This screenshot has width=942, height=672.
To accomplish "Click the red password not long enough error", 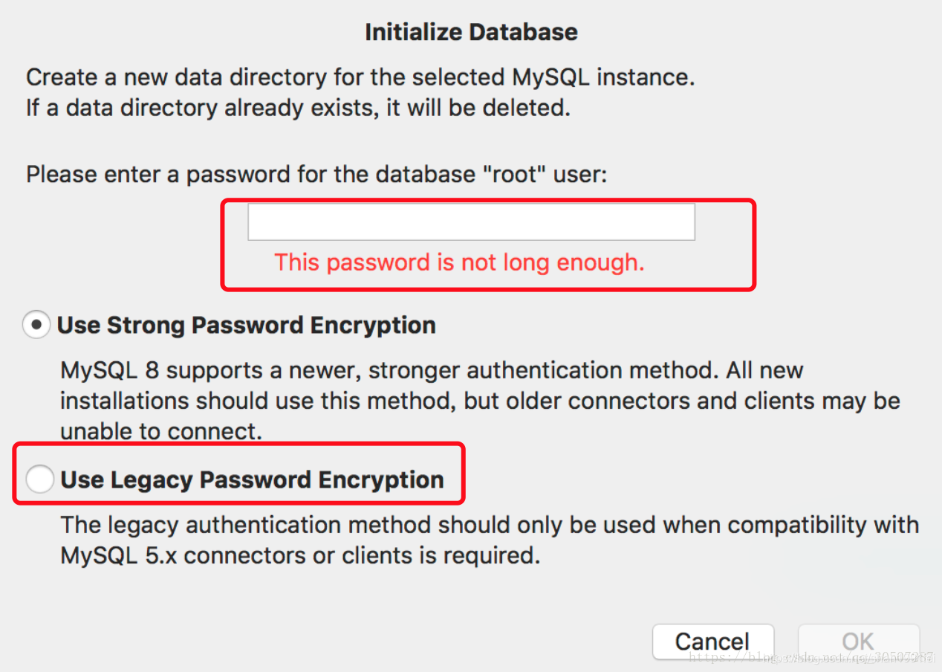I will (459, 262).
